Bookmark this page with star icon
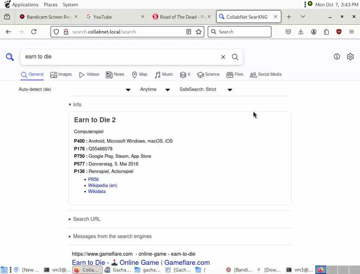360x274 pixels. [199, 32]
